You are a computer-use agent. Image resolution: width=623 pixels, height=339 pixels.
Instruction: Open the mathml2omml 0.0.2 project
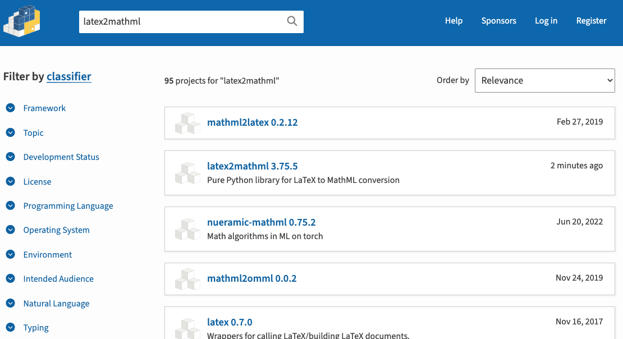click(x=252, y=278)
